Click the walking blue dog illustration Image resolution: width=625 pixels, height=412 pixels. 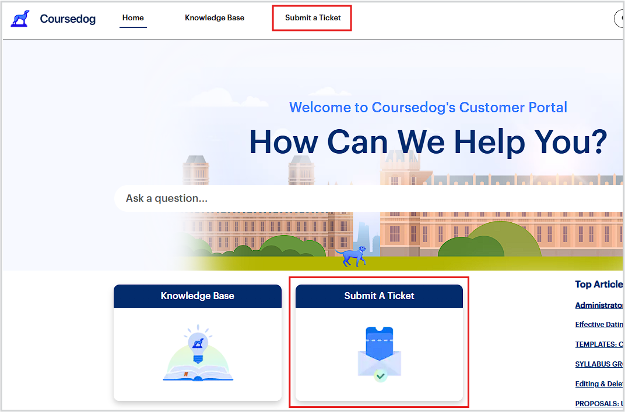[351, 256]
